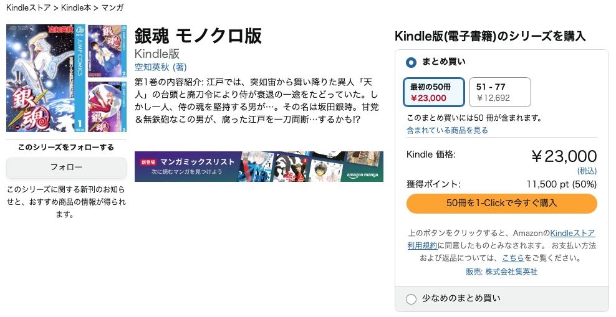The height and width of the screenshot is (317, 616).
Task: Select the 少なめのまとめ買い radio button
Action: [x=411, y=299]
